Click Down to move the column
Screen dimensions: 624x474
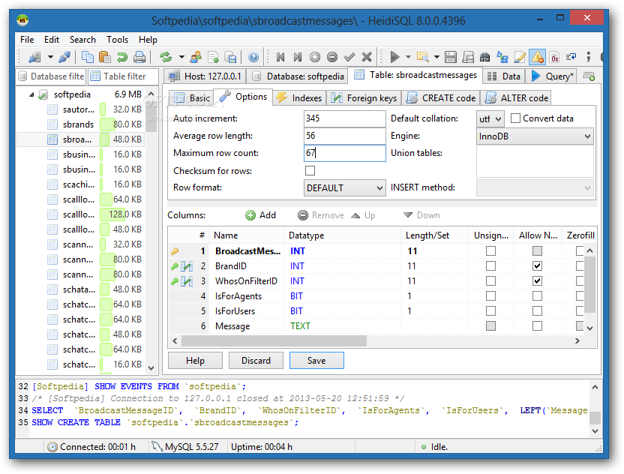tap(421, 215)
